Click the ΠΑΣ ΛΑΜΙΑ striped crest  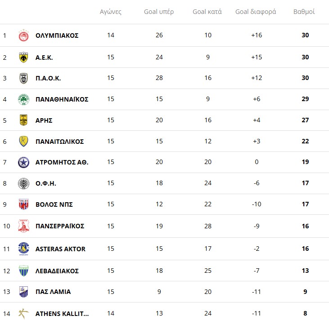[23, 292]
